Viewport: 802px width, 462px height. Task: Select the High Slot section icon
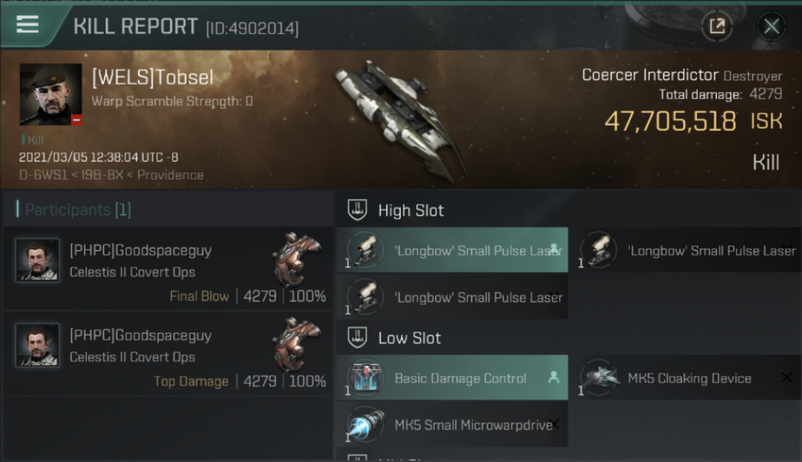coord(358,210)
